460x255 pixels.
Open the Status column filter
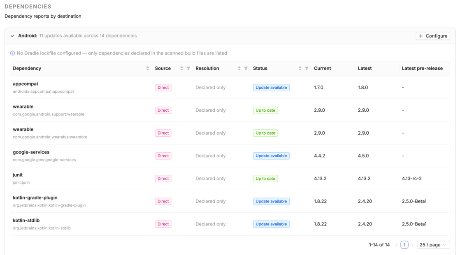307,68
